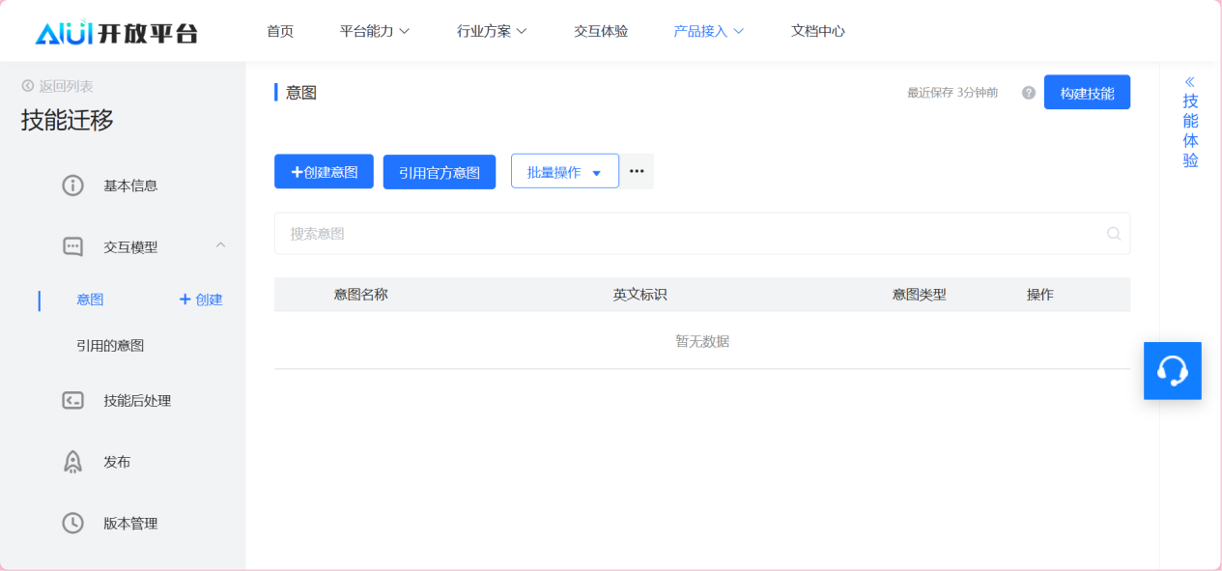Open the basic info (基本信息) icon
Image resolution: width=1222 pixels, height=571 pixels.
tap(72, 186)
